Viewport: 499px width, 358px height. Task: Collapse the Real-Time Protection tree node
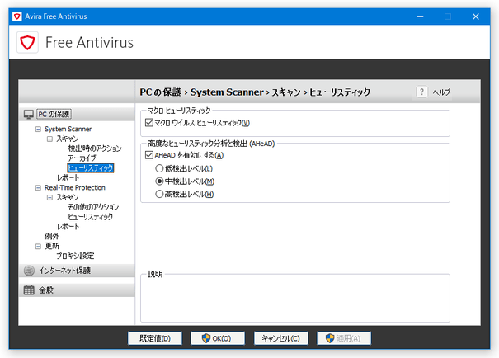tap(38, 188)
